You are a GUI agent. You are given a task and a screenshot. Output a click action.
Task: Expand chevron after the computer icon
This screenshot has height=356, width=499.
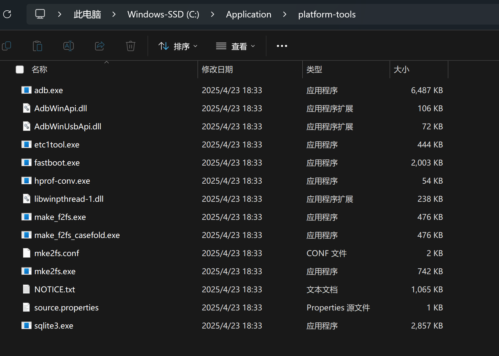60,14
